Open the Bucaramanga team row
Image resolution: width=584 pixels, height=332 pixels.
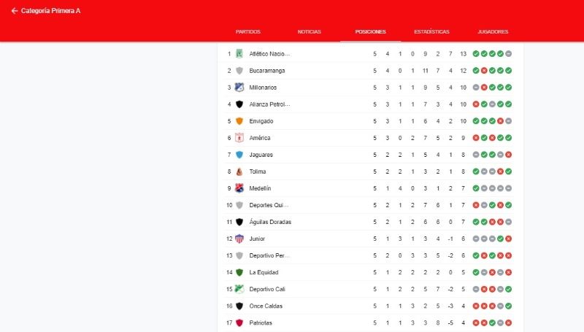tap(370, 71)
